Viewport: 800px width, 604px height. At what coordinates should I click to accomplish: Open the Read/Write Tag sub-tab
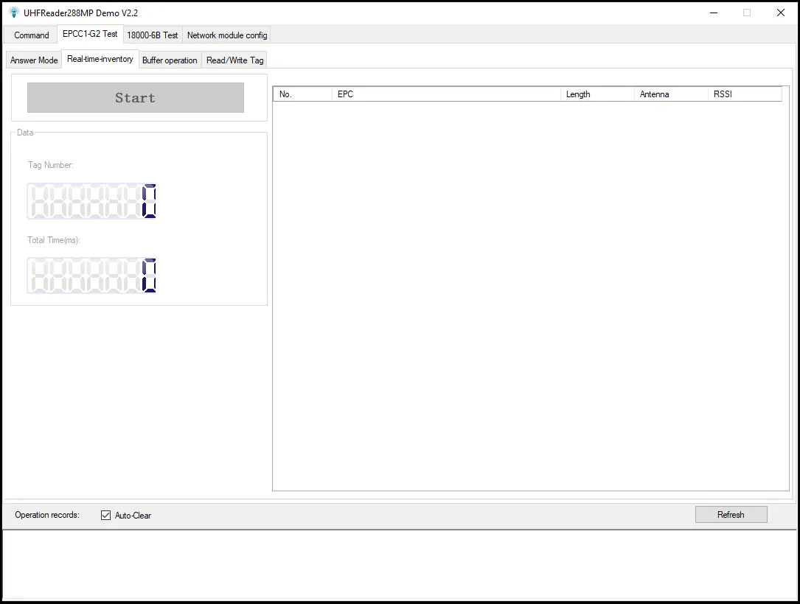click(234, 60)
